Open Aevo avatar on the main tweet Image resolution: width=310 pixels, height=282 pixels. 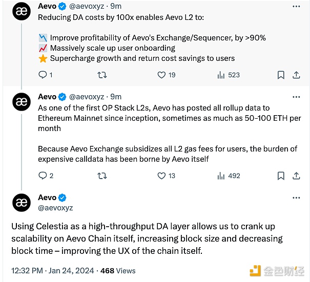pyautogui.click(x=21, y=203)
